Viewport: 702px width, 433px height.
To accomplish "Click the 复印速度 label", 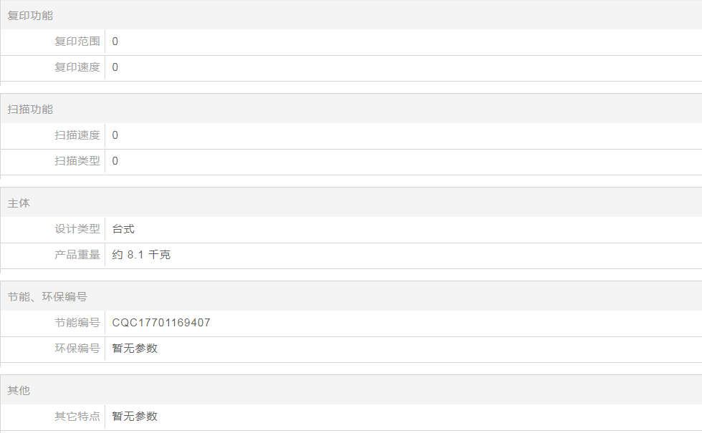I will [77, 67].
